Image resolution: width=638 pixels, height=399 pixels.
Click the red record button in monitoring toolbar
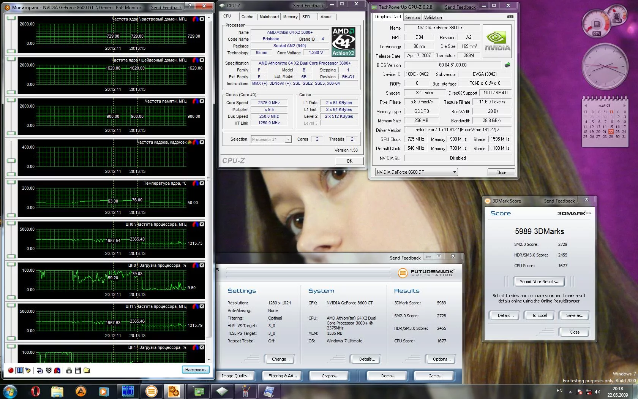coord(11,370)
